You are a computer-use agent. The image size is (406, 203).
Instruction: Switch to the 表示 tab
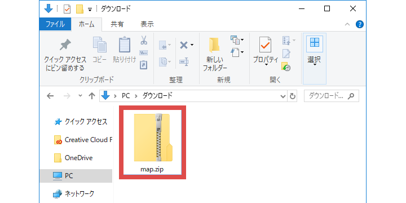click(x=147, y=25)
